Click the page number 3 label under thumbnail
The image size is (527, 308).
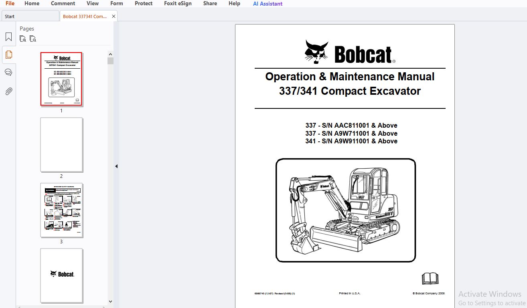(x=61, y=242)
